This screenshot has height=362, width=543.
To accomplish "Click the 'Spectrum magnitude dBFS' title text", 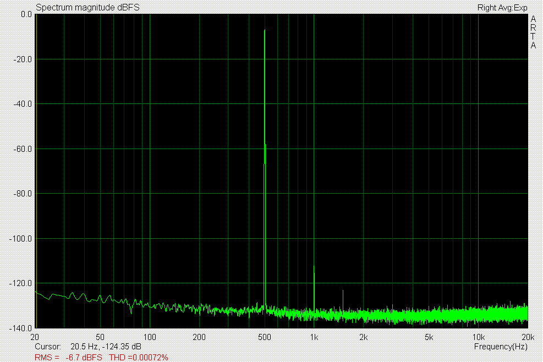I will coord(87,7).
